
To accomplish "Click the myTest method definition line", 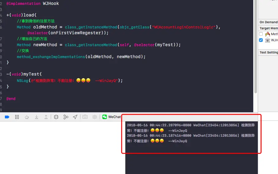I will (24, 74).
